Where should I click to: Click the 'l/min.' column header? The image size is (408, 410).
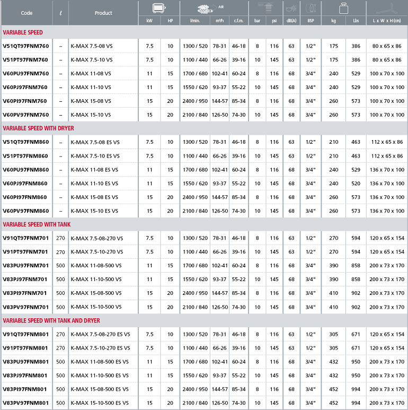195,21
